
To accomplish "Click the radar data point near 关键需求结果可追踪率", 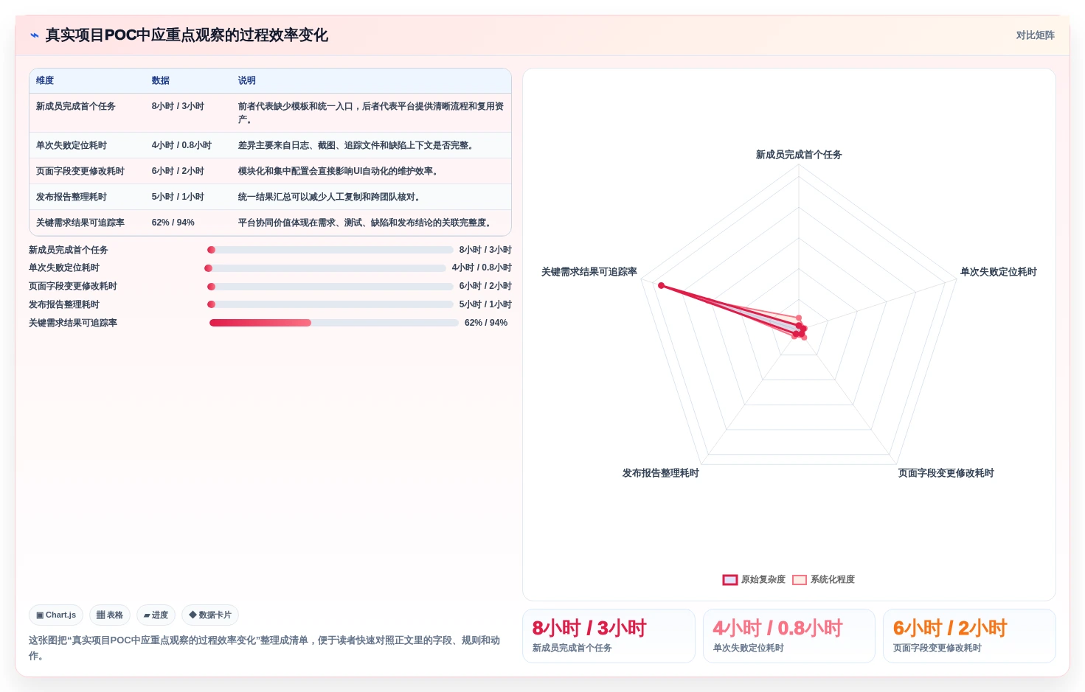I will click(661, 285).
